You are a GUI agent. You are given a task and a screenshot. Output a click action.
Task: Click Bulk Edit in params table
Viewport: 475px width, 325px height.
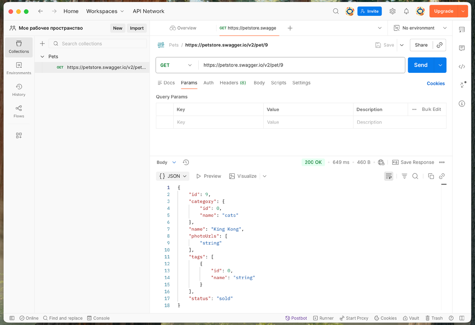coord(431,109)
